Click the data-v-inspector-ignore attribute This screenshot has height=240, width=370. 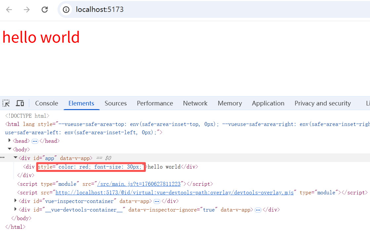point(173,210)
